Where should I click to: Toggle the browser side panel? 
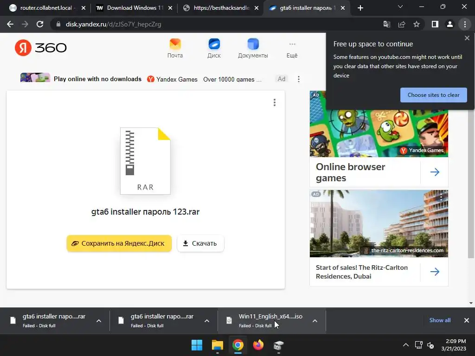point(435,24)
